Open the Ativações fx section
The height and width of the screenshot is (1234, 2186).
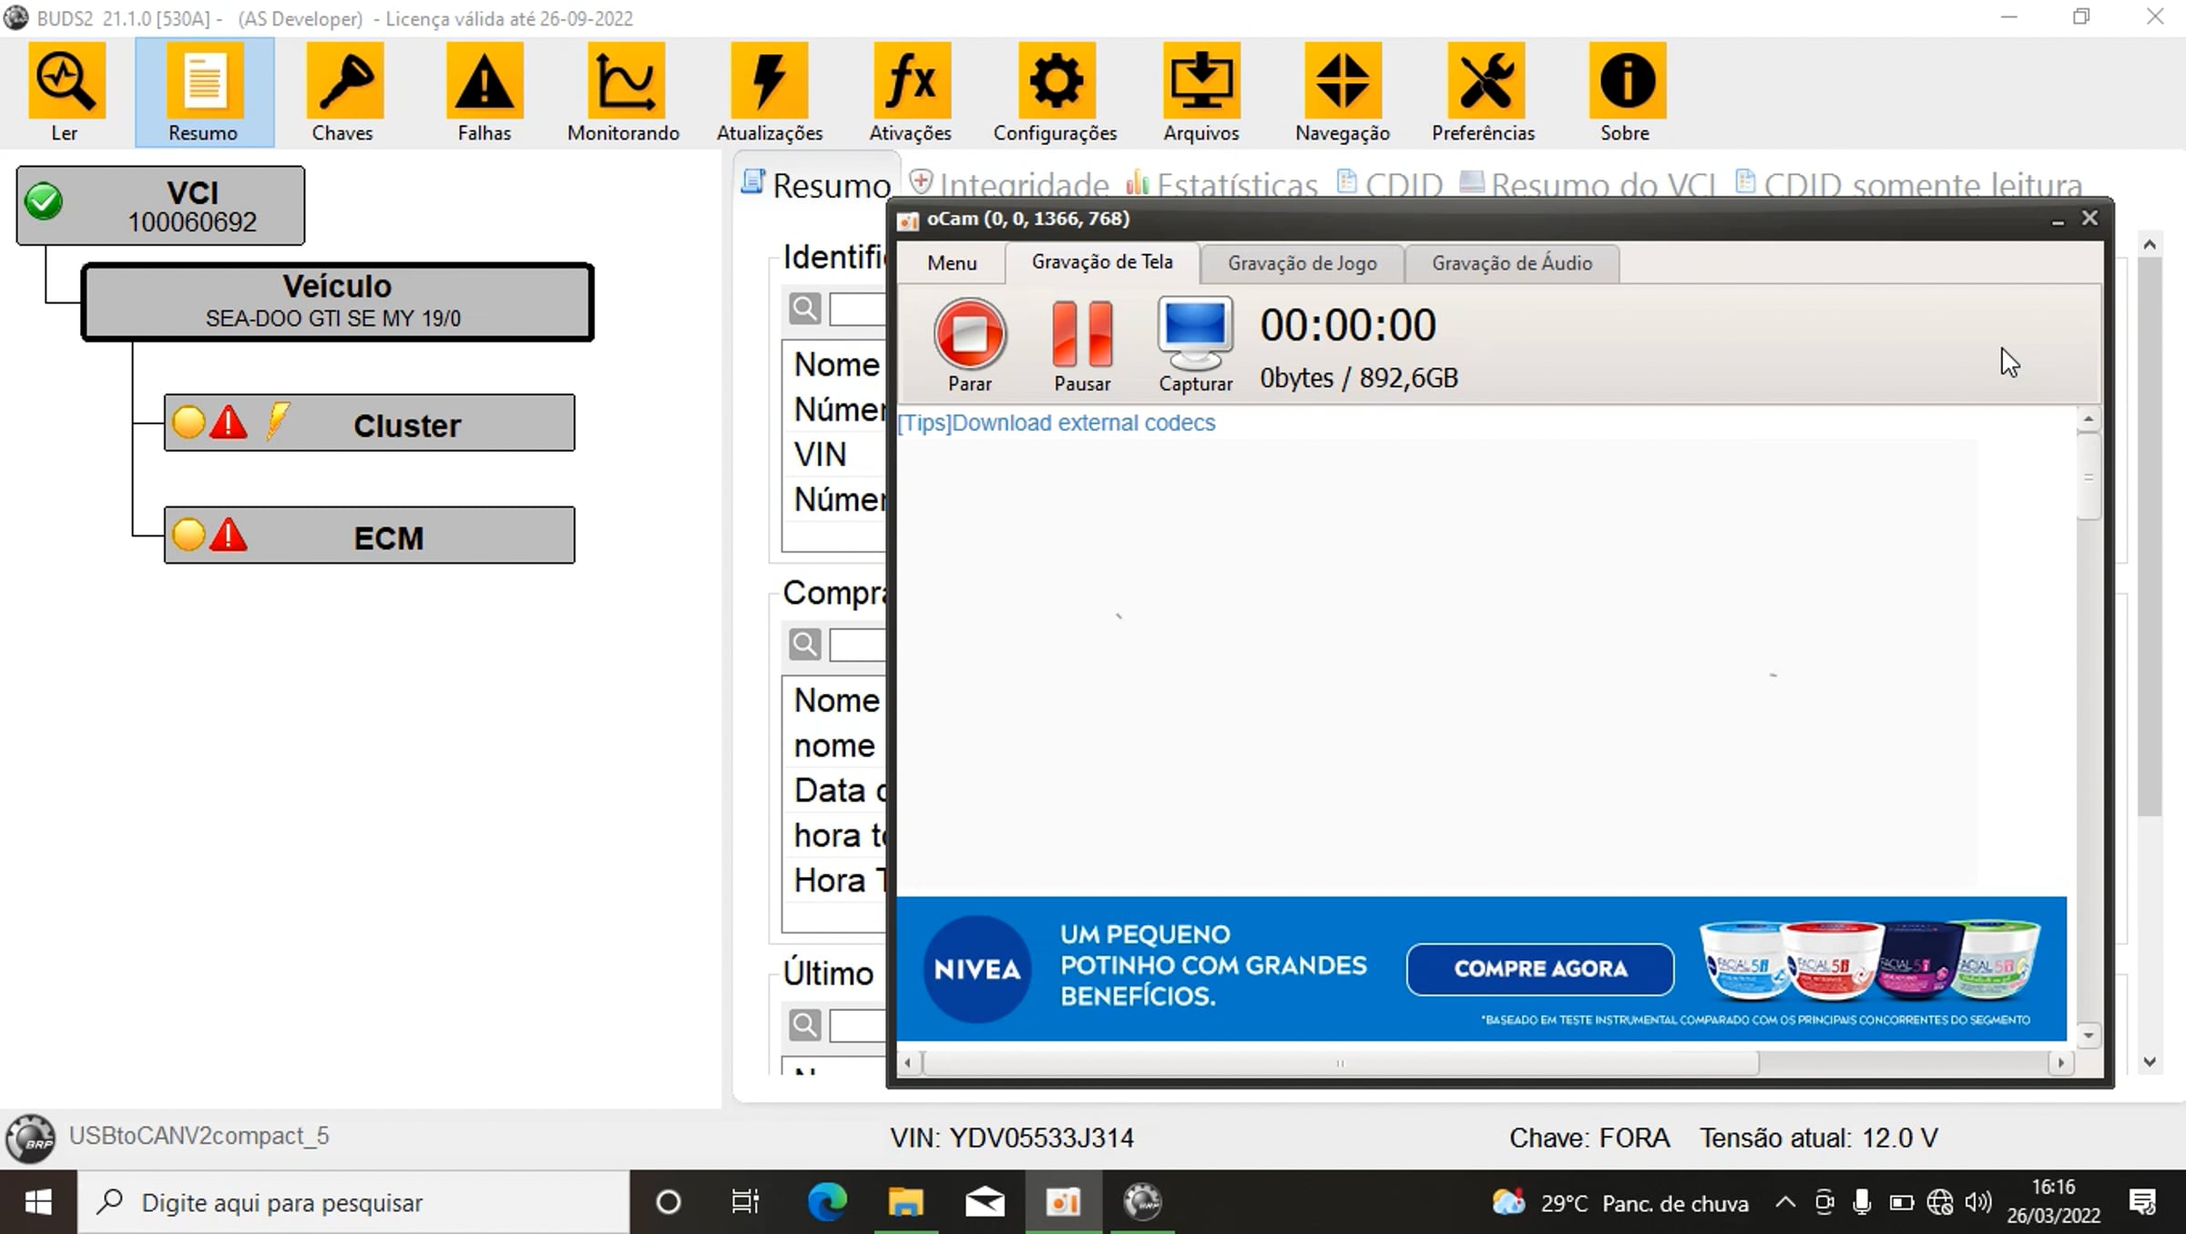point(911,92)
